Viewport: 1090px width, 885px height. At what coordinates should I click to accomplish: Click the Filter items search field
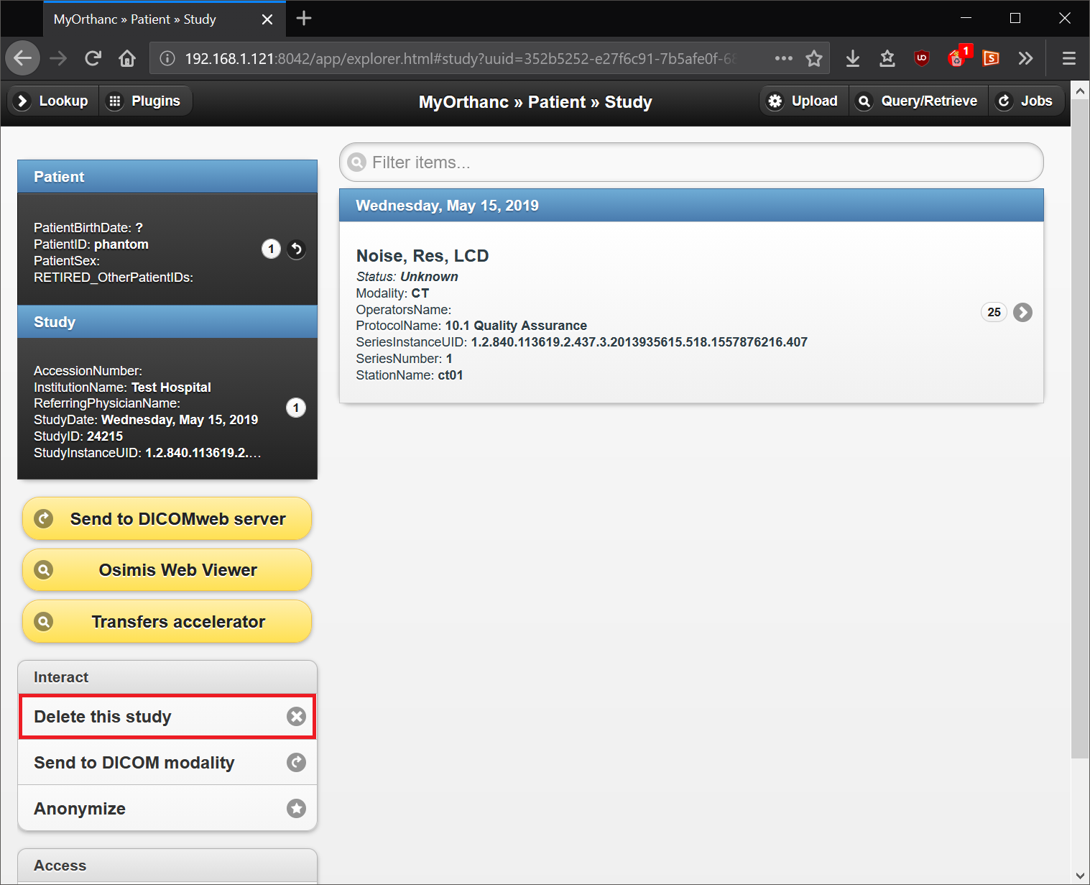point(691,162)
